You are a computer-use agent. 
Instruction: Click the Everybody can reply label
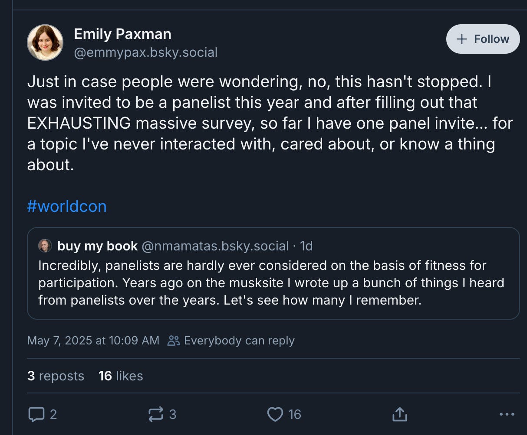pyautogui.click(x=239, y=341)
